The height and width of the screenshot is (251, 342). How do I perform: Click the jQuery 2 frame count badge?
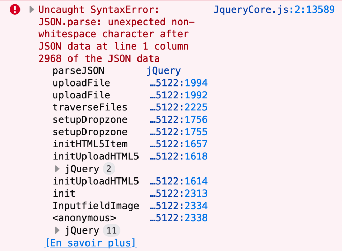[109, 169]
